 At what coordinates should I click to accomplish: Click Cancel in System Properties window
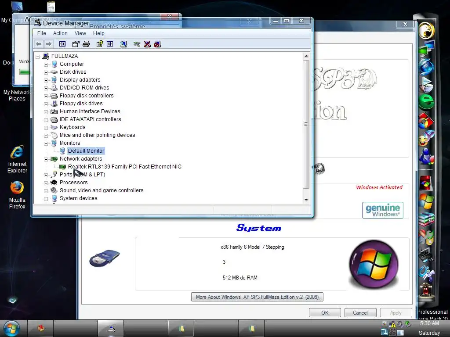(x=360, y=312)
